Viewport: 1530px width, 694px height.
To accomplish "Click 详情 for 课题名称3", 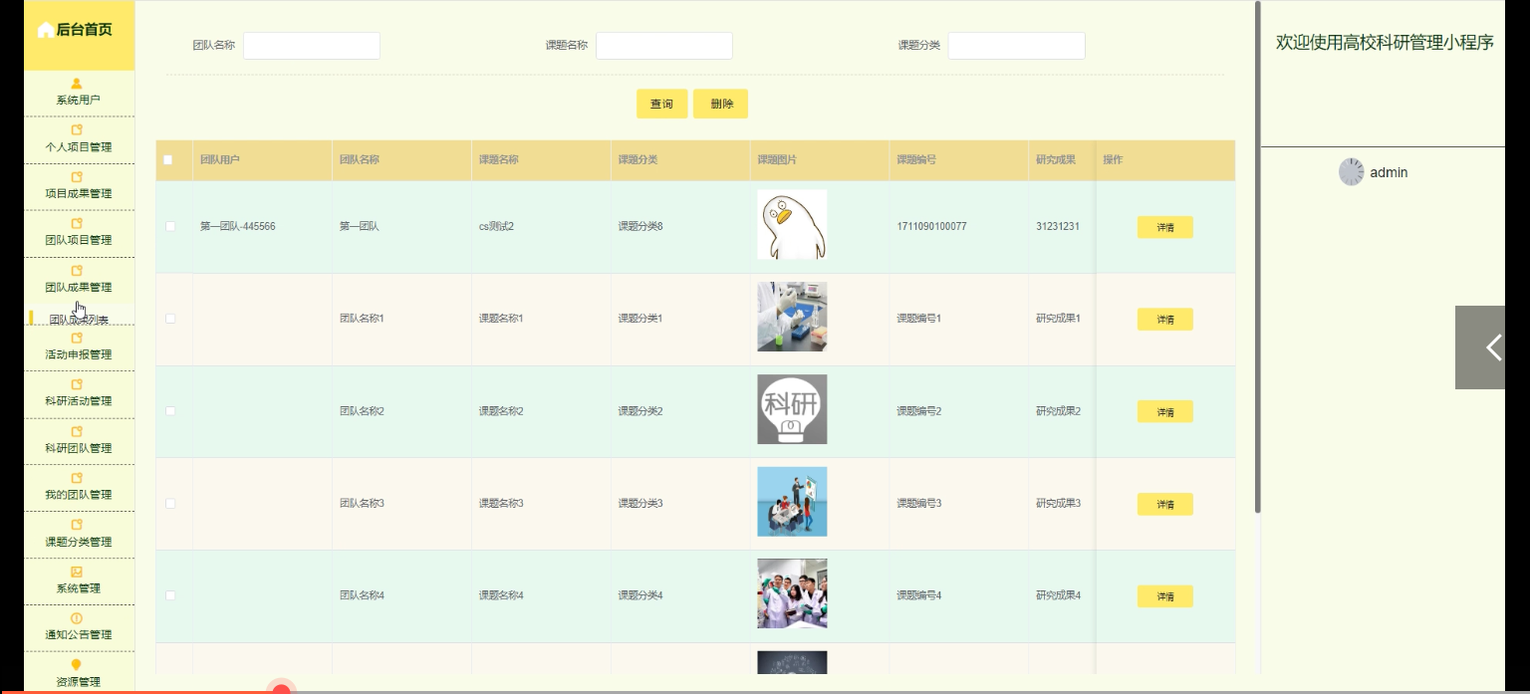I will coord(1164,504).
